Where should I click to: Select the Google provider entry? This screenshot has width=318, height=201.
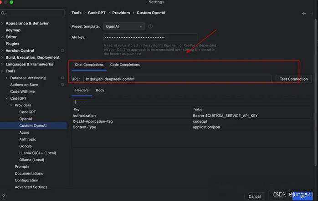pos(26,146)
